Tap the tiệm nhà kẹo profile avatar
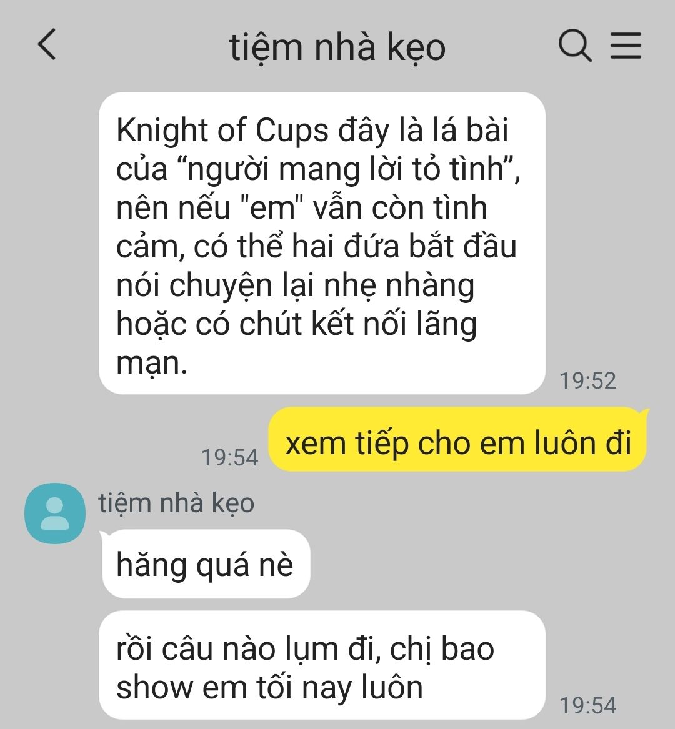675x729 pixels. 55,513
